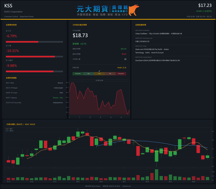Open the Urban Outfitters, Tilly's, Kohl's news headline
The height and width of the screenshot is (189, 216).
[159, 34]
